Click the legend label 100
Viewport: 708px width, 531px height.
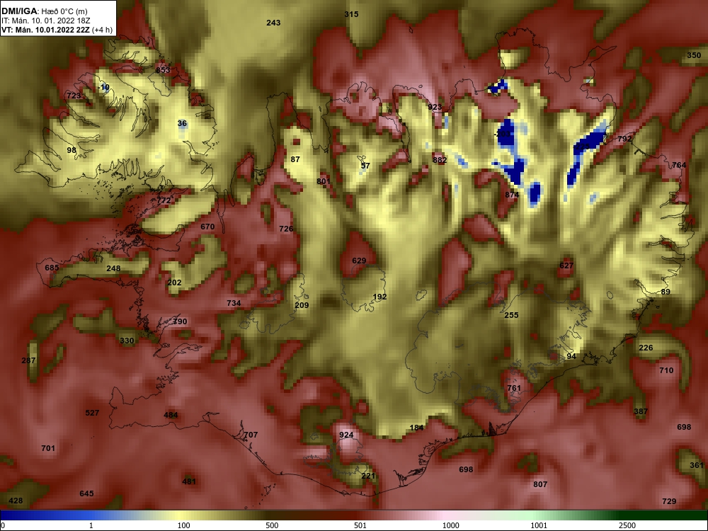[x=183, y=525]
